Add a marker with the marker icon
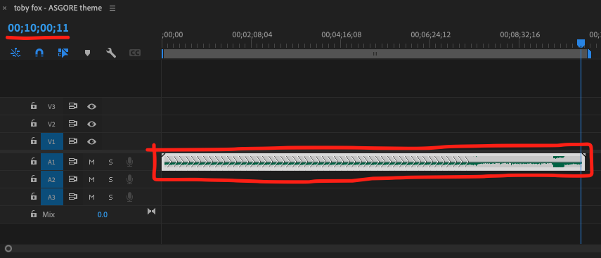This screenshot has height=258, width=601. tap(87, 53)
